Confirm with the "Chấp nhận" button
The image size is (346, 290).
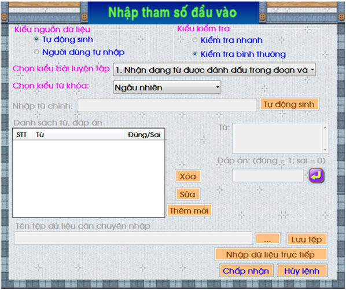pyautogui.click(x=246, y=271)
